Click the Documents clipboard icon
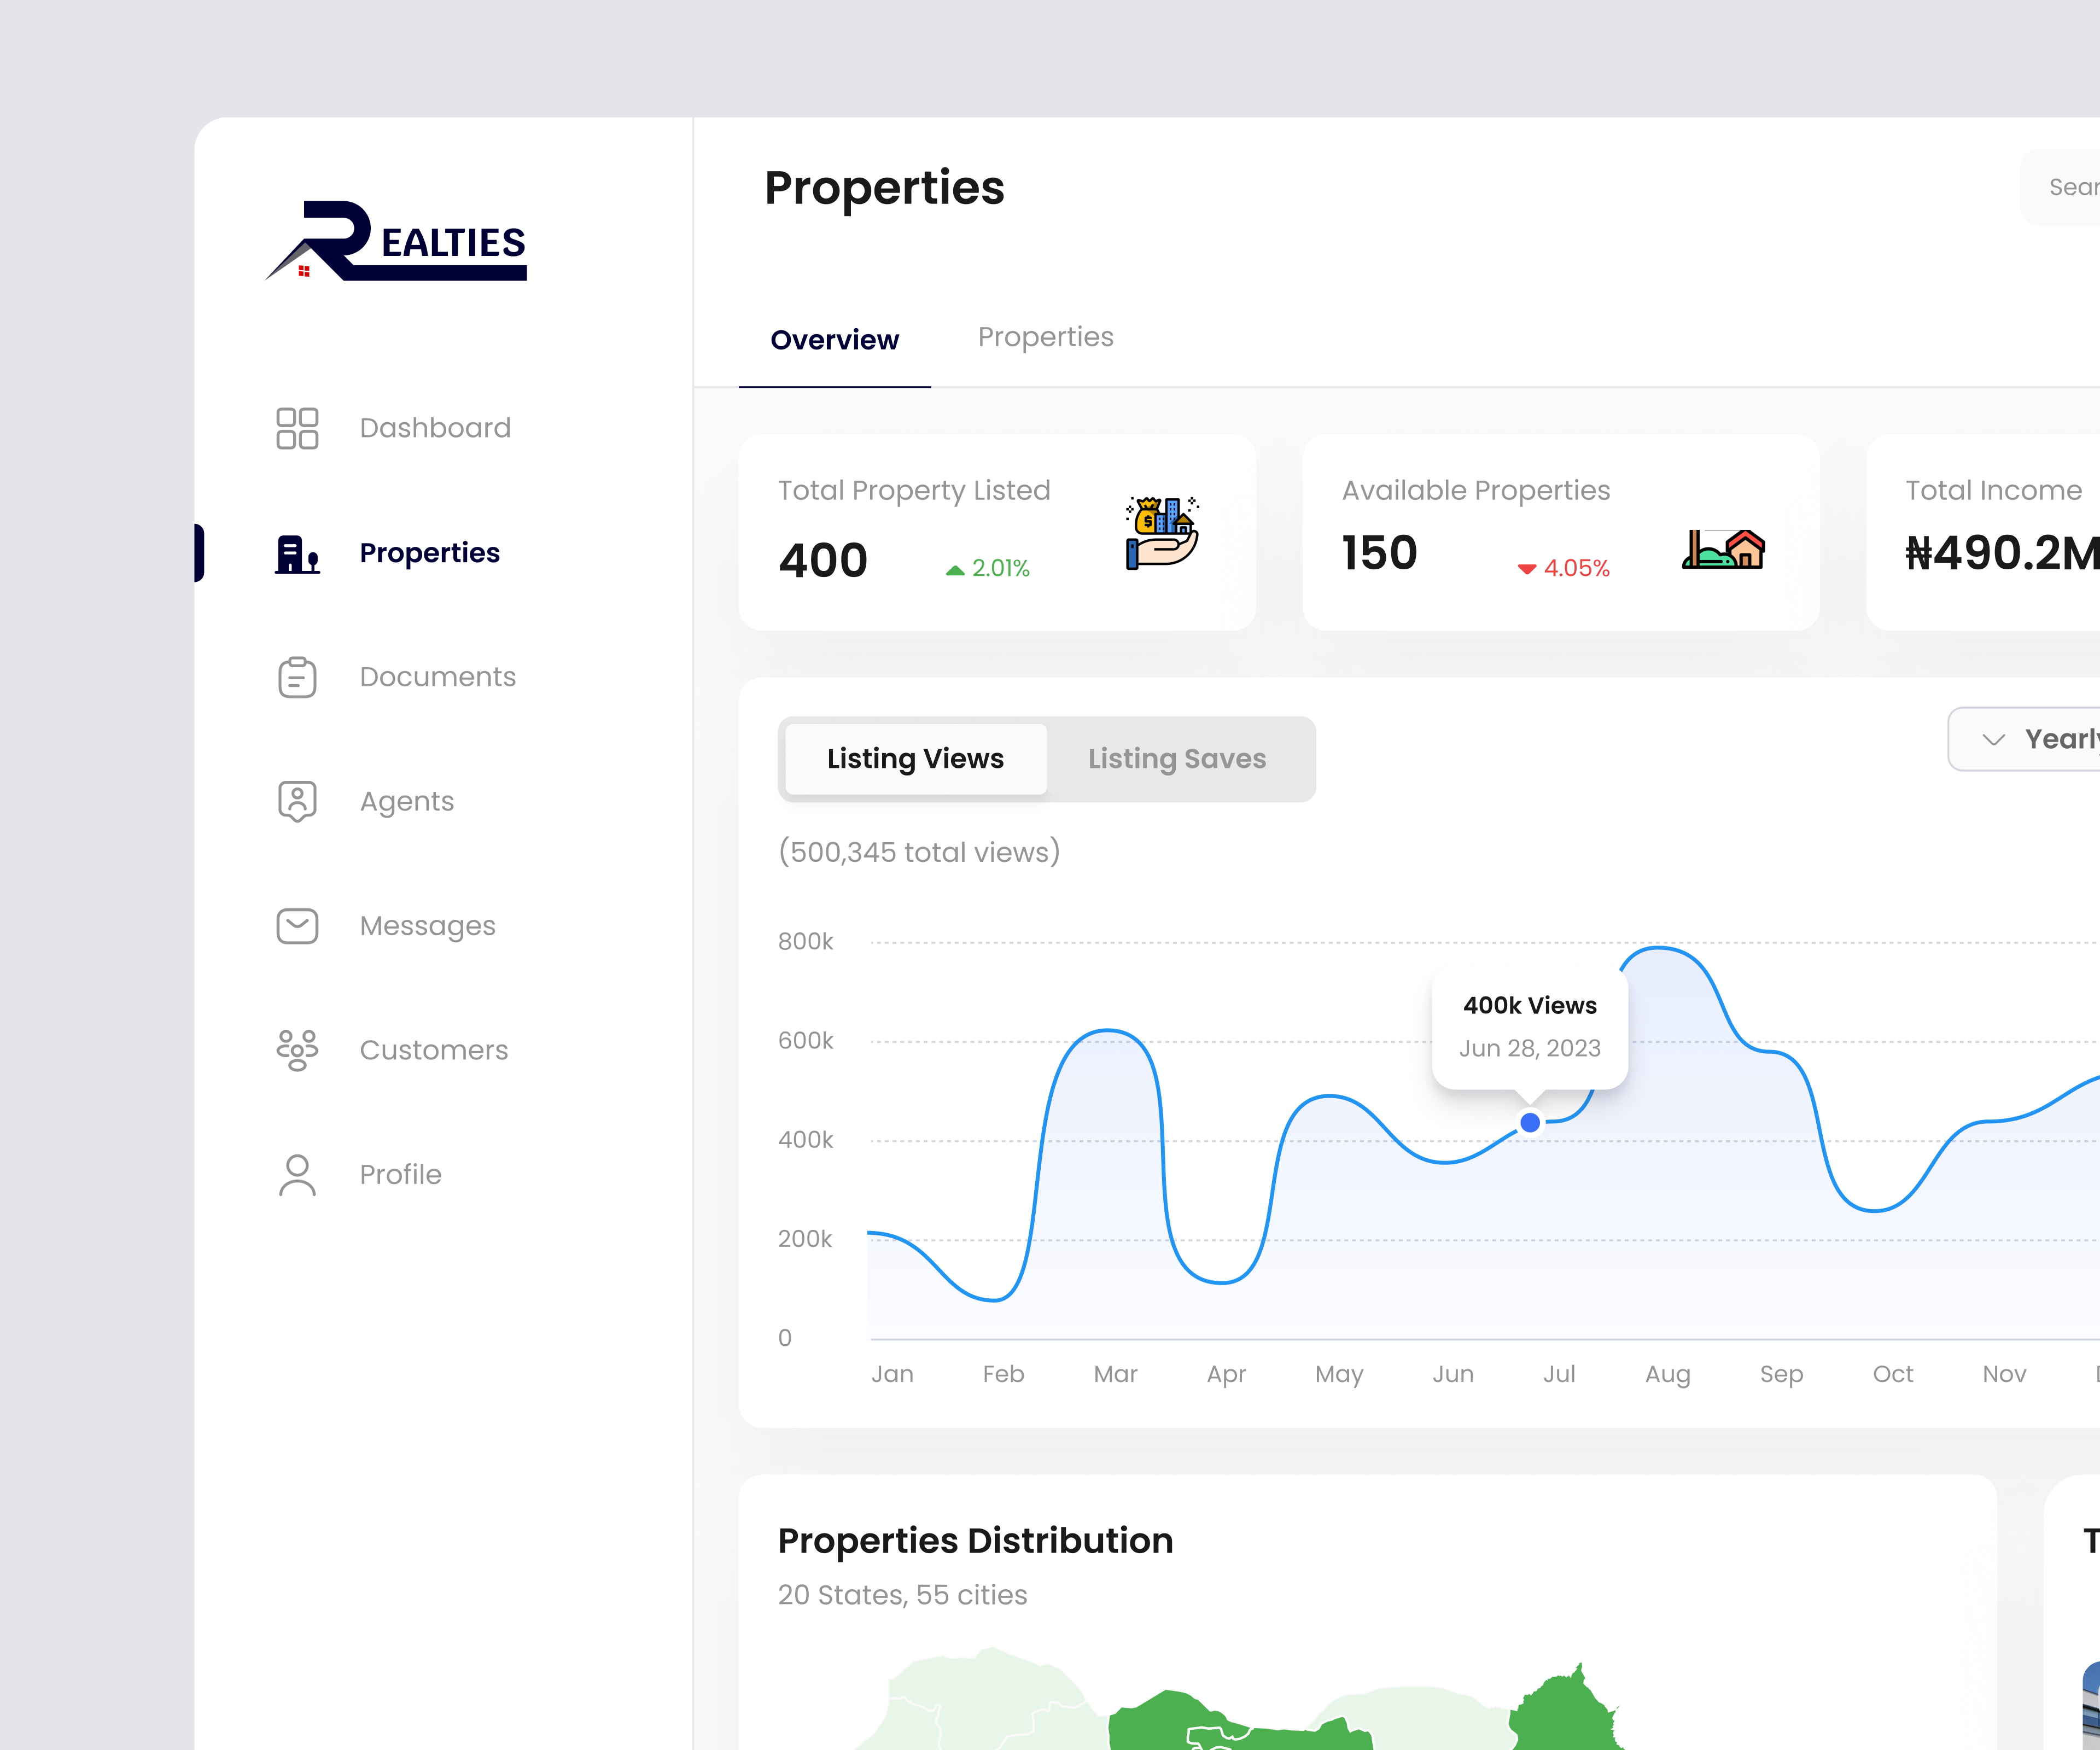 (297, 677)
